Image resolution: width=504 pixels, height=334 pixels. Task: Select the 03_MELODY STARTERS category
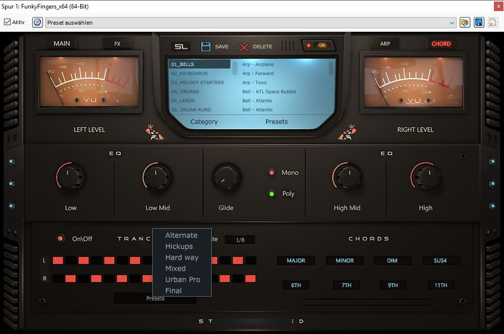(199, 82)
